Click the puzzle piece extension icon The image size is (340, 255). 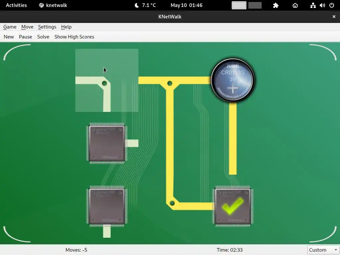coord(276,5)
